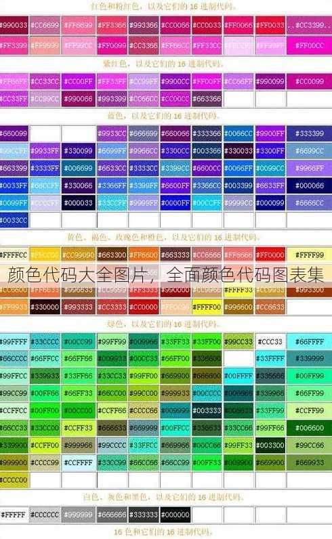The width and height of the screenshot is (332, 539).
Task: Choose the #FFFFCC pale yellow swatch
Action: (14, 255)
